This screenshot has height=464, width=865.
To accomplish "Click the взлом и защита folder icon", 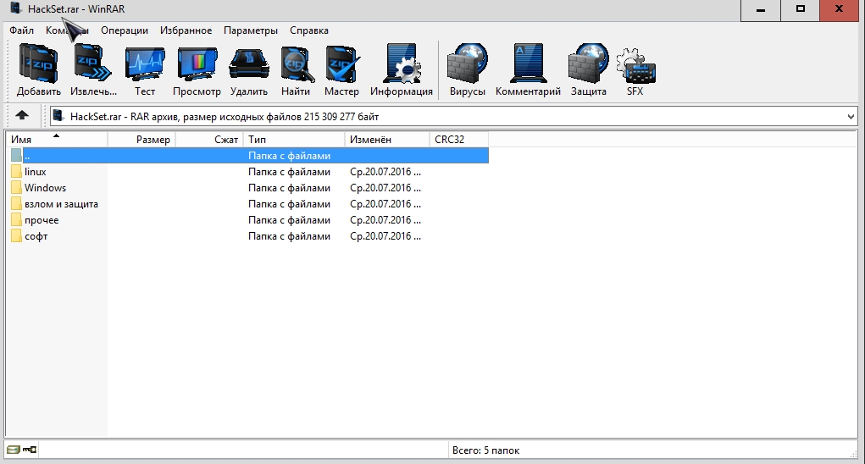I will pos(17,204).
